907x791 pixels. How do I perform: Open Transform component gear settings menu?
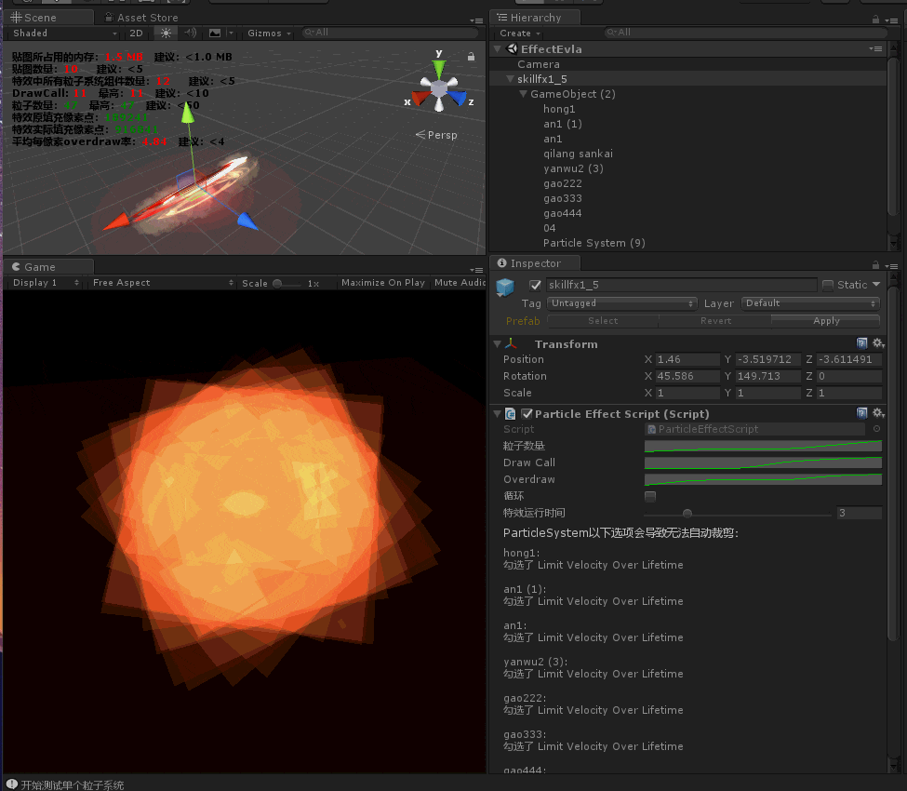point(877,343)
